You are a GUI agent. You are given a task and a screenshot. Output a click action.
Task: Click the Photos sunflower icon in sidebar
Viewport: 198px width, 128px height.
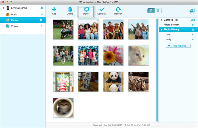click(8, 20)
